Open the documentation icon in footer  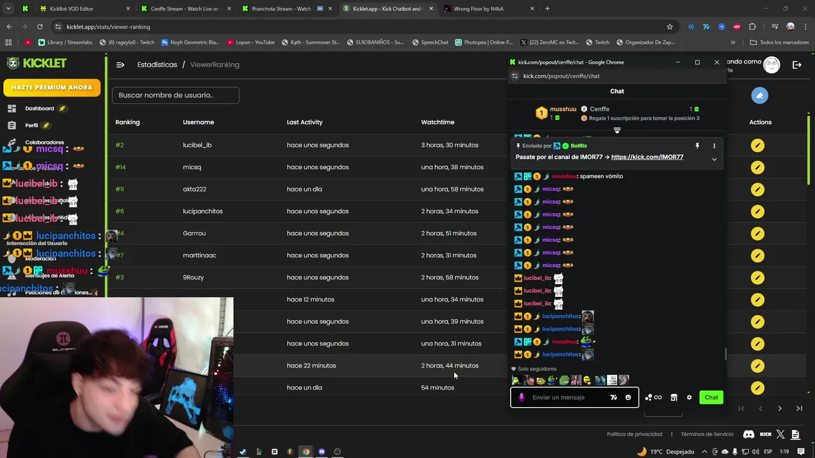pyautogui.click(x=795, y=434)
